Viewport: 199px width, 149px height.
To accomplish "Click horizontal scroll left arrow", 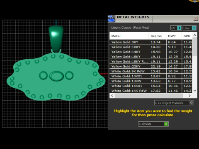I will [112, 96].
